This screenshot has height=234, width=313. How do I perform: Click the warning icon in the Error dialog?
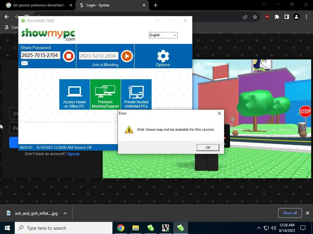[x=129, y=129]
